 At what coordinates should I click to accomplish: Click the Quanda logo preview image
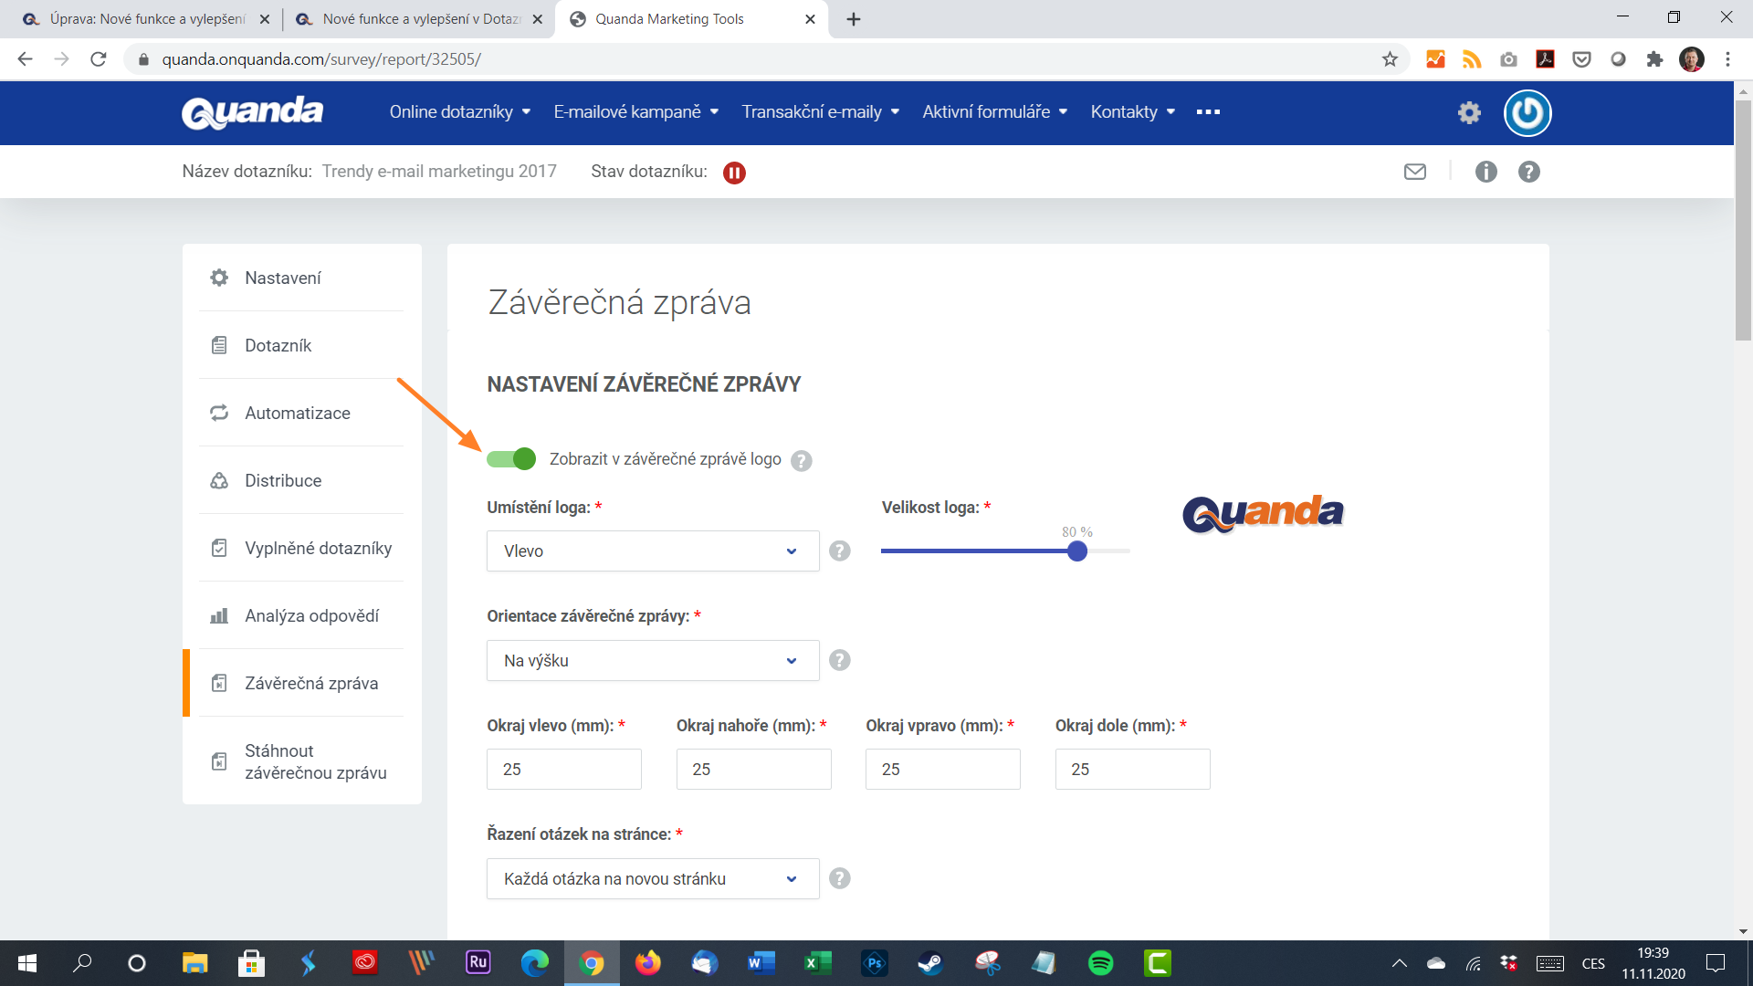[1263, 514]
